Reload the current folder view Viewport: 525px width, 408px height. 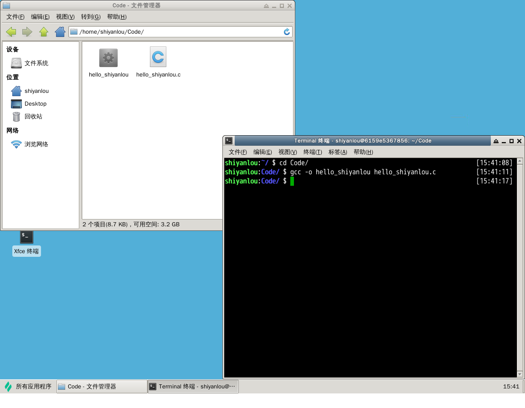(x=287, y=32)
